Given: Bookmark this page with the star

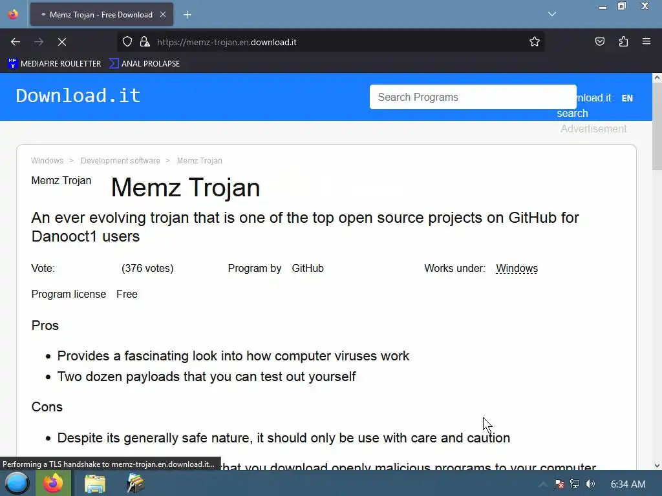Looking at the screenshot, I should [535, 42].
